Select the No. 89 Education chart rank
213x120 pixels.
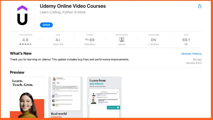coord(90,40)
